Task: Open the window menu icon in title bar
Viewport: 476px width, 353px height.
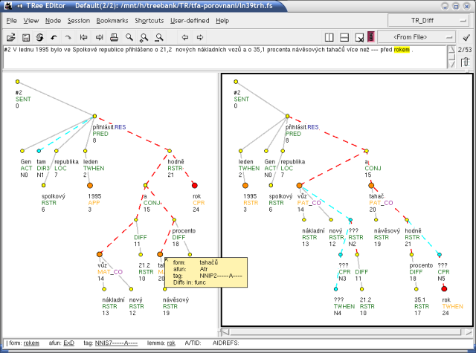Action: 8,5
